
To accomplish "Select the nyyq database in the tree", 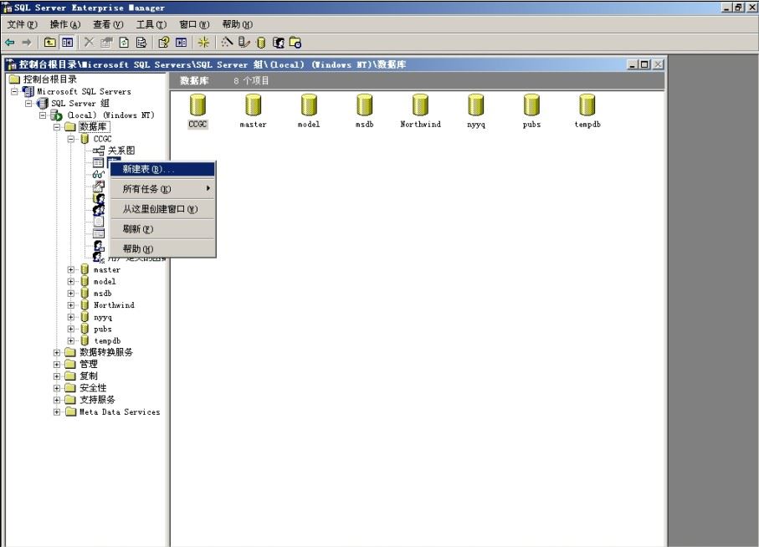I will click(x=103, y=317).
